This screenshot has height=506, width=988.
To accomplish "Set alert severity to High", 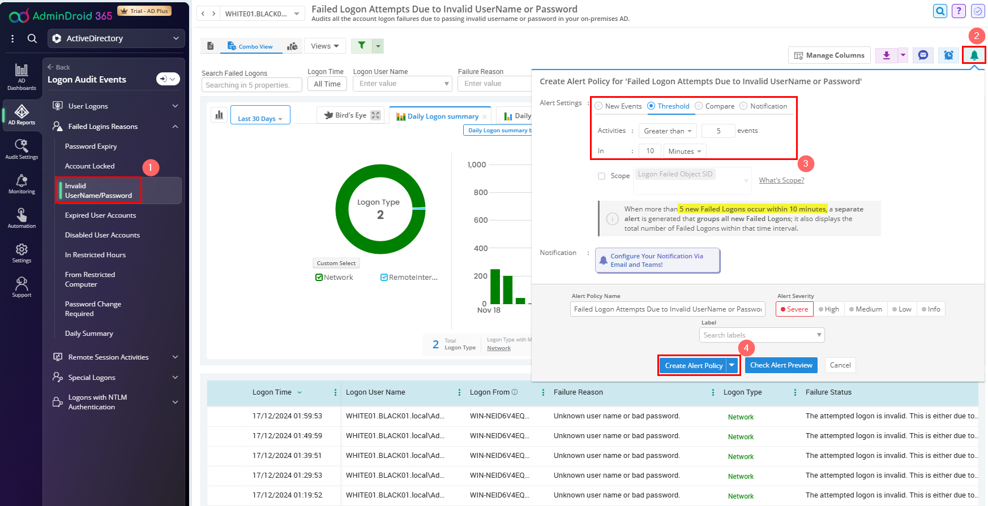I will [829, 309].
